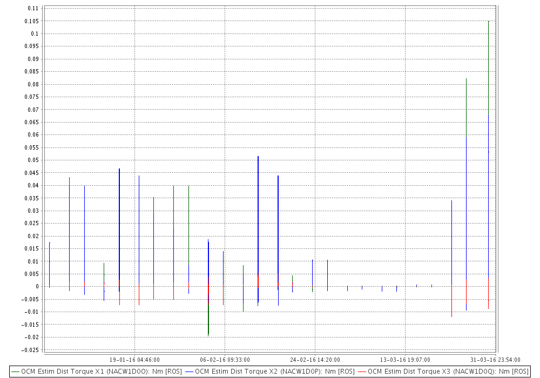Click the 19-01-16 04:46:00 time axis label
This screenshot has width=540, height=378.
pyautogui.click(x=134, y=360)
